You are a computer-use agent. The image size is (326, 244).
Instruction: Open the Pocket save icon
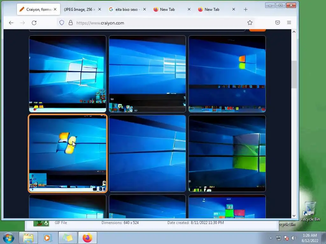click(x=278, y=23)
